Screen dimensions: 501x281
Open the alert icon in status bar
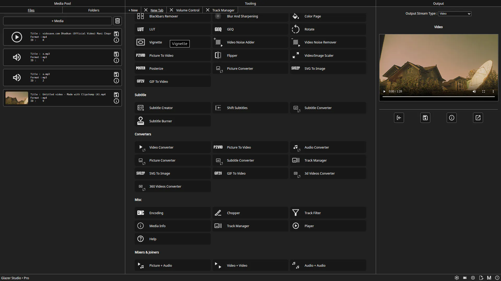[x=497, y=278]
